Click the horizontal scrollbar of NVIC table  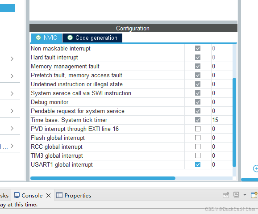point(103,178)
